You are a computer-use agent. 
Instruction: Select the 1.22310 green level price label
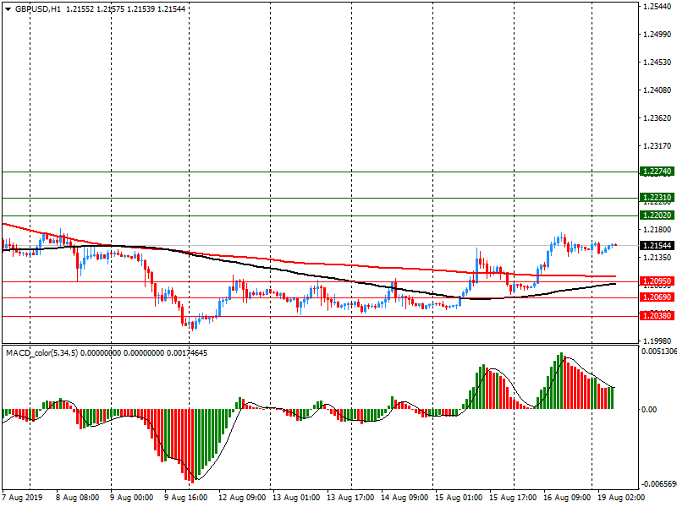click(657, 198)
